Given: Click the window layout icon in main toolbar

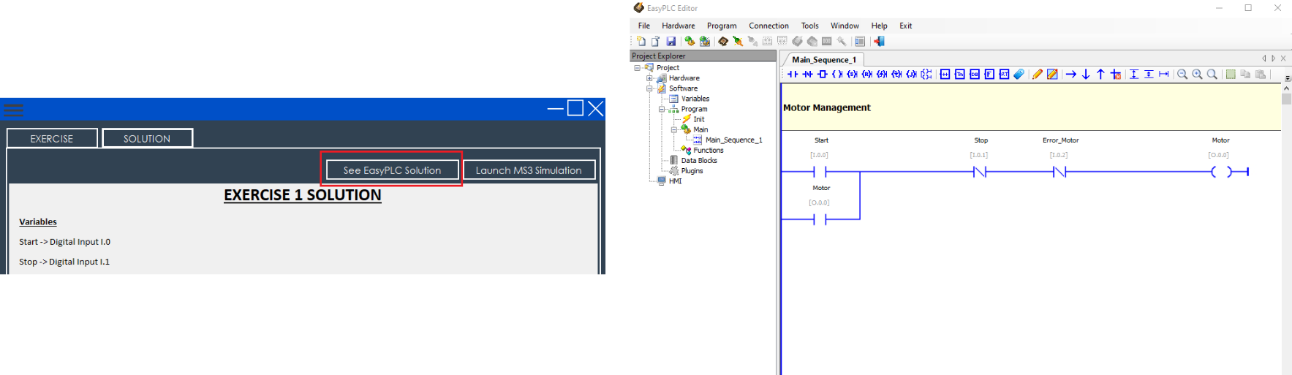Looking at the screenshot, I should (x=860, y=41).
